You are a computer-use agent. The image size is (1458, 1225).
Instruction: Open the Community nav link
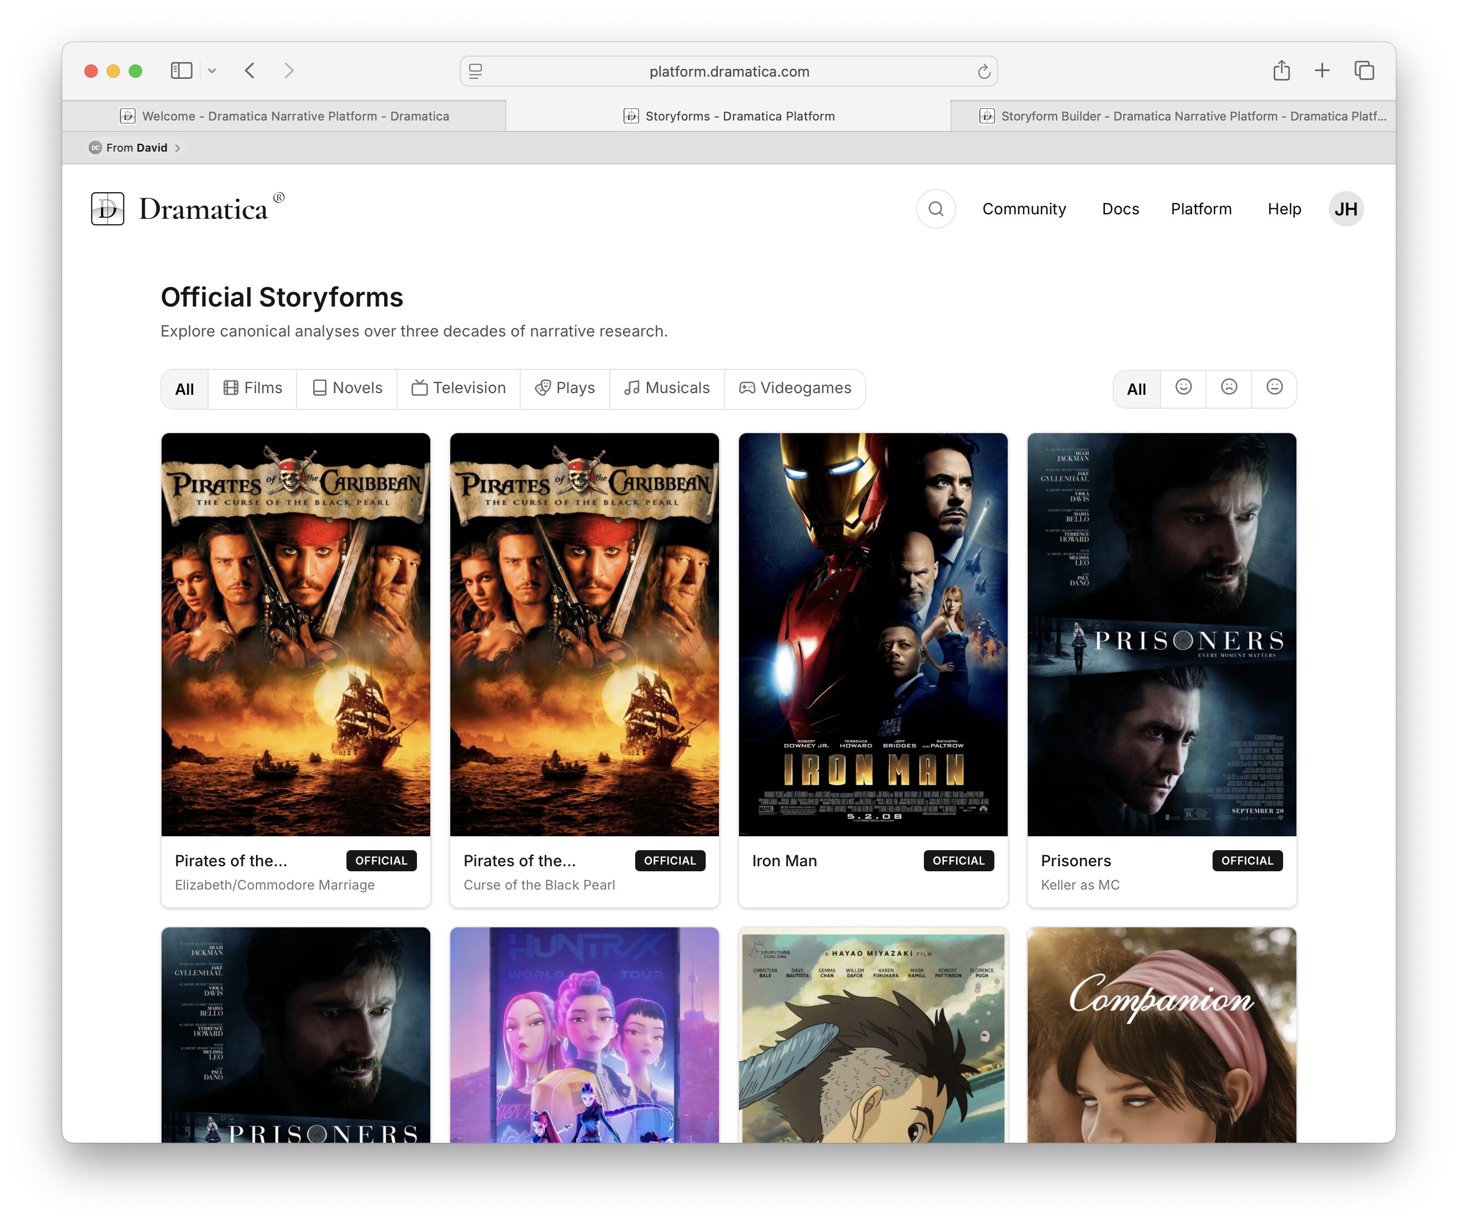pyautogui.click(x=1023, y=209)
